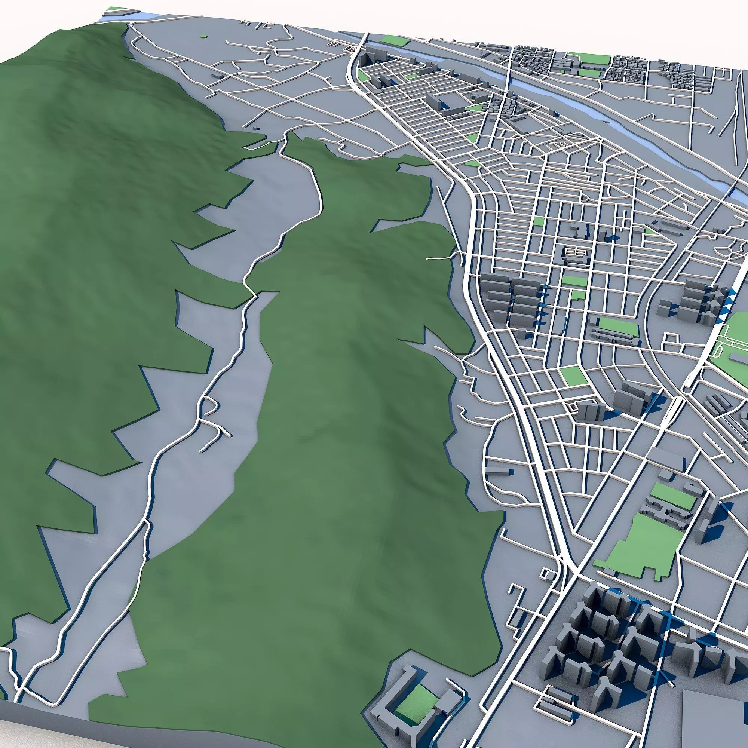Select the small green circle near the top
The width and height of the screenshot is (748, 748).
click(204, 36)
